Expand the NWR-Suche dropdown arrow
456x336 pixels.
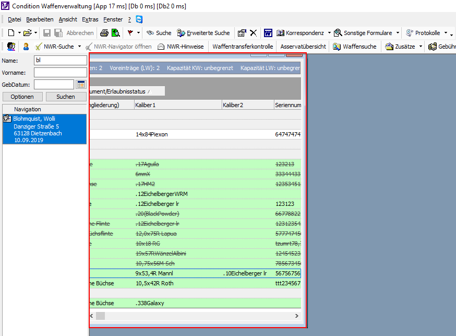coord(79,47)
